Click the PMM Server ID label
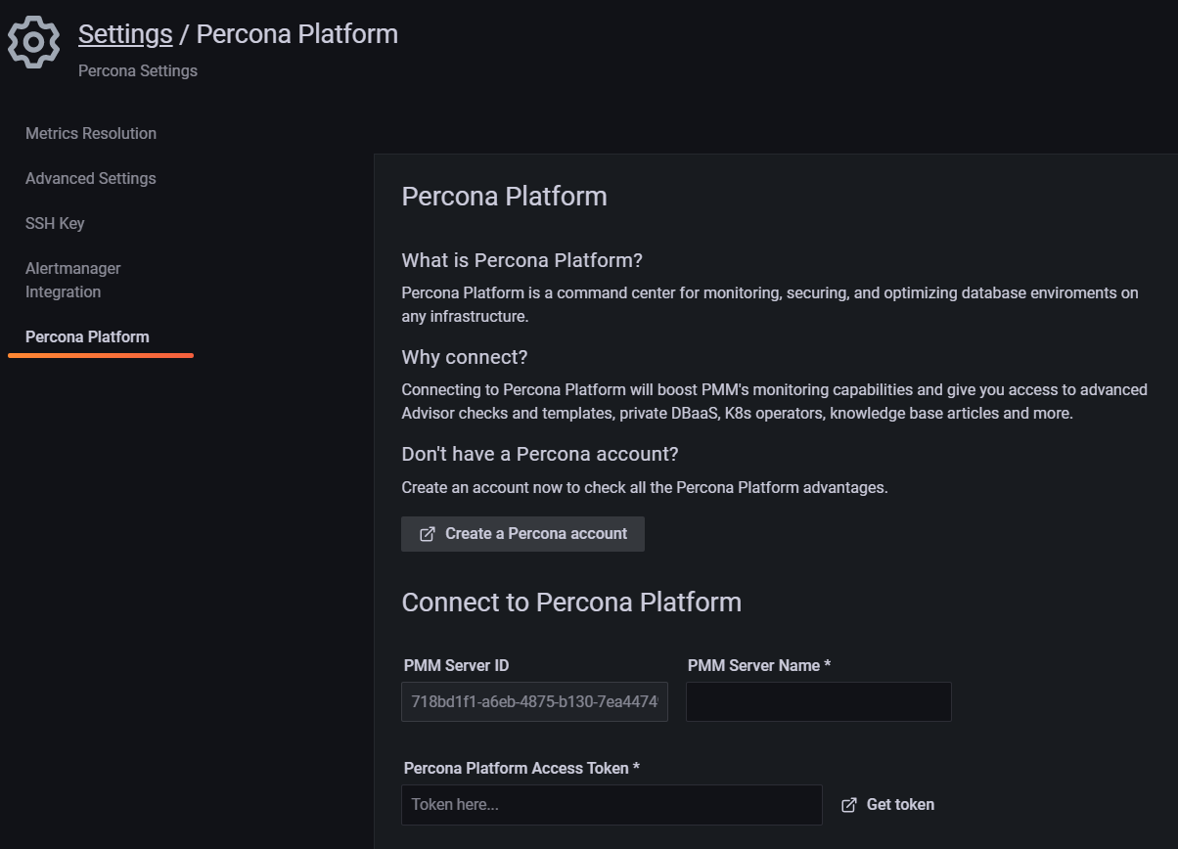 click(456, 665)
